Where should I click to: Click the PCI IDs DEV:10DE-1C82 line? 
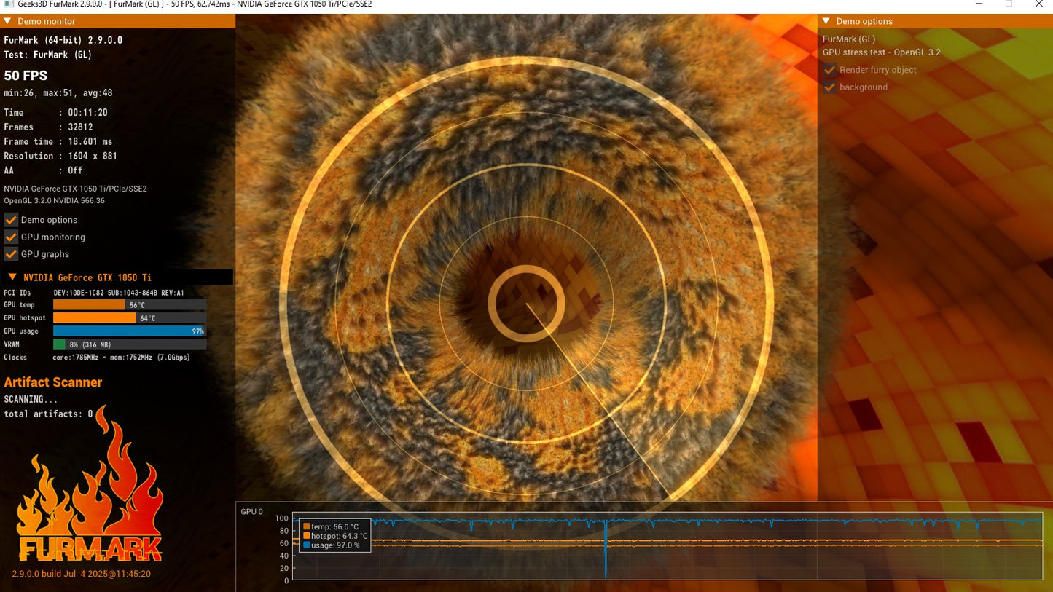click(x=94, y=293)
